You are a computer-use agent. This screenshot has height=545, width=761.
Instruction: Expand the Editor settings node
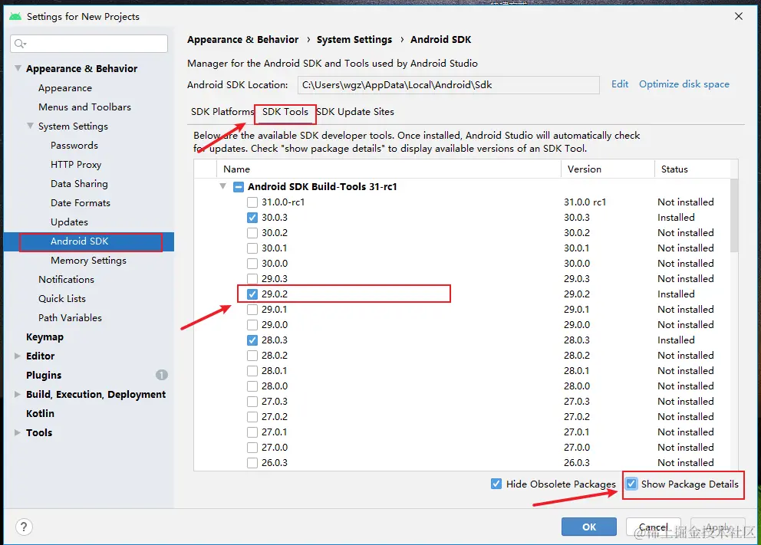click(x=18, y=356)
